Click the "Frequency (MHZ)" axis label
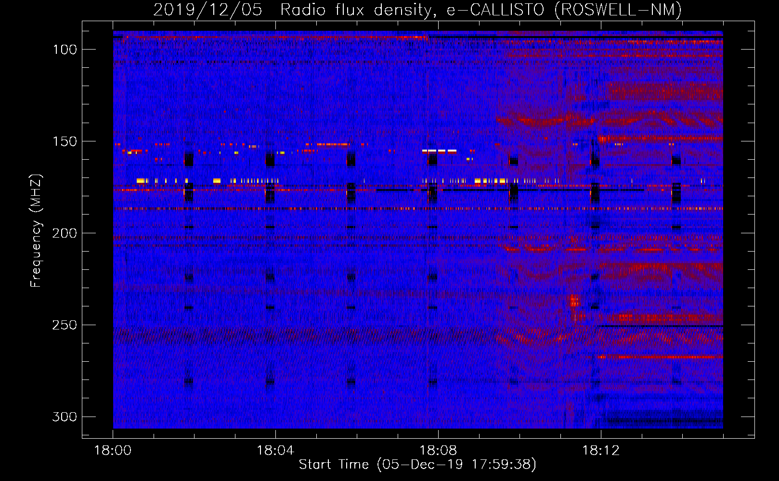This screenshot has height=481, width=779. tap(36, 230)
